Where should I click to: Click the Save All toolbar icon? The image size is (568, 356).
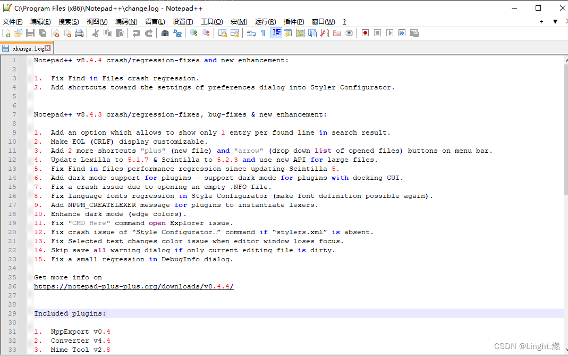point(43,34)
